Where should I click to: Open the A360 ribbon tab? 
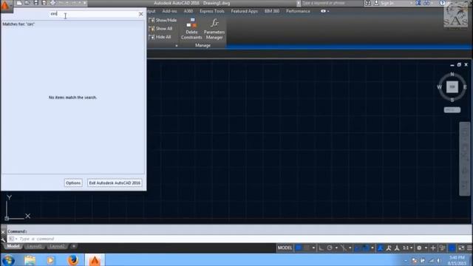[188, 11]
